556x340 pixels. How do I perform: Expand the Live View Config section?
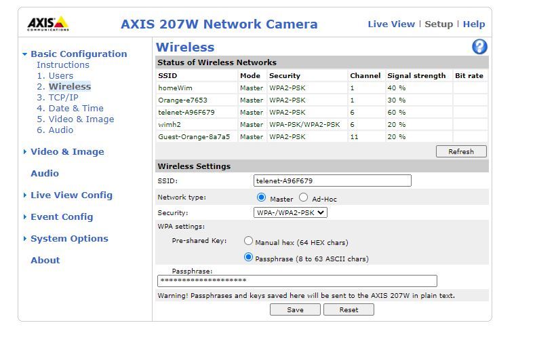[71, 195]
